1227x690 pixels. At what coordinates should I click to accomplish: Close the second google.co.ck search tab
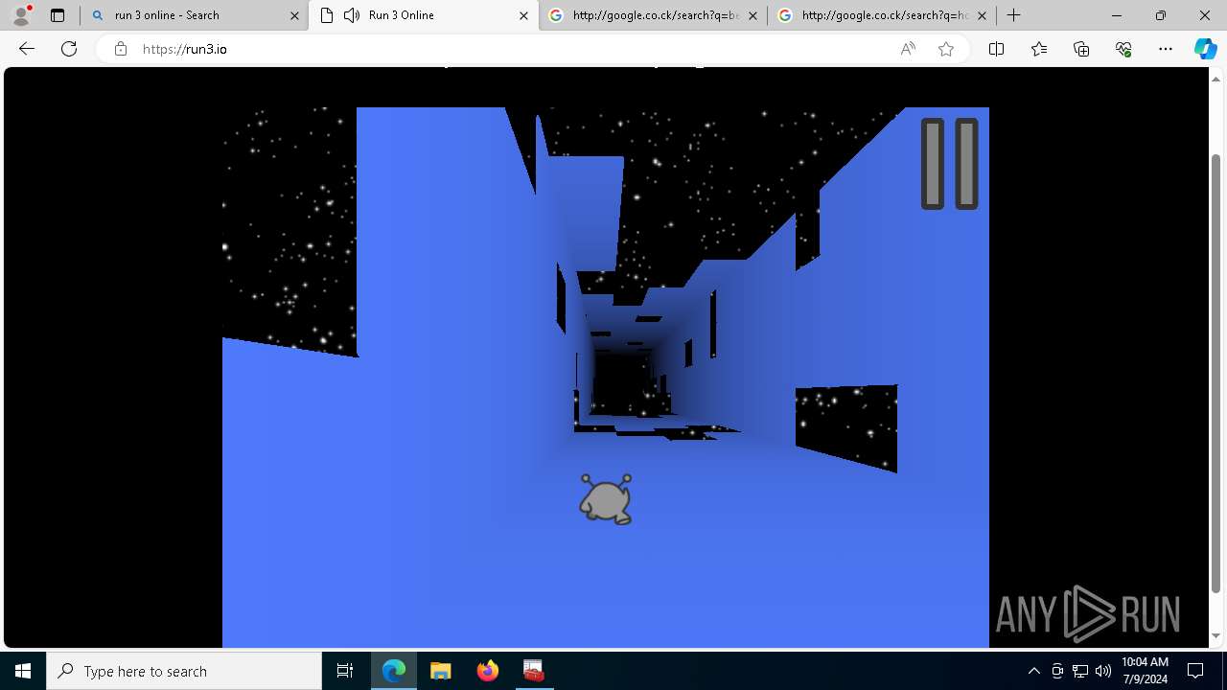coord(982,15)
